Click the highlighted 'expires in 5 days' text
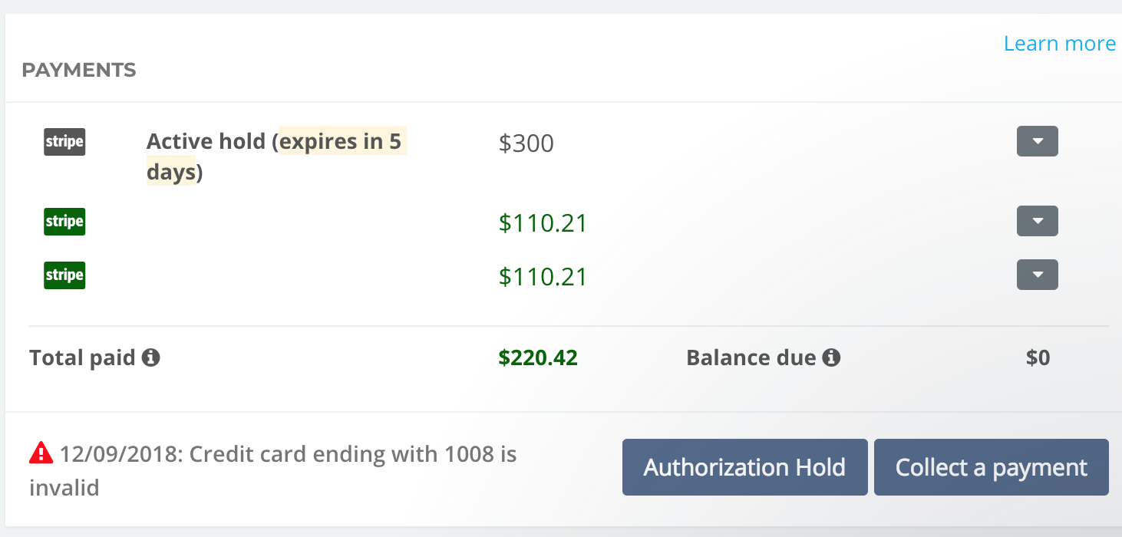 pyautogui.click(x=276, y=156)
